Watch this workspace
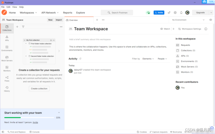The height and width of the screenshot is (134, 215). [165, 29]
